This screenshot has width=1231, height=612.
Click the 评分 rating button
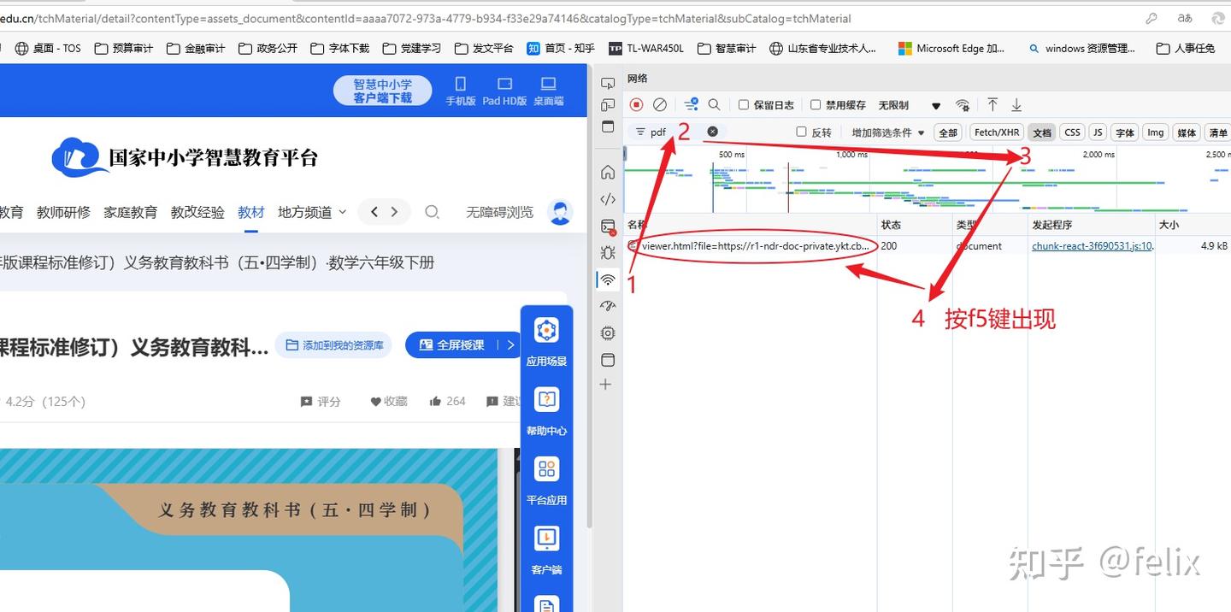[321, 401]
